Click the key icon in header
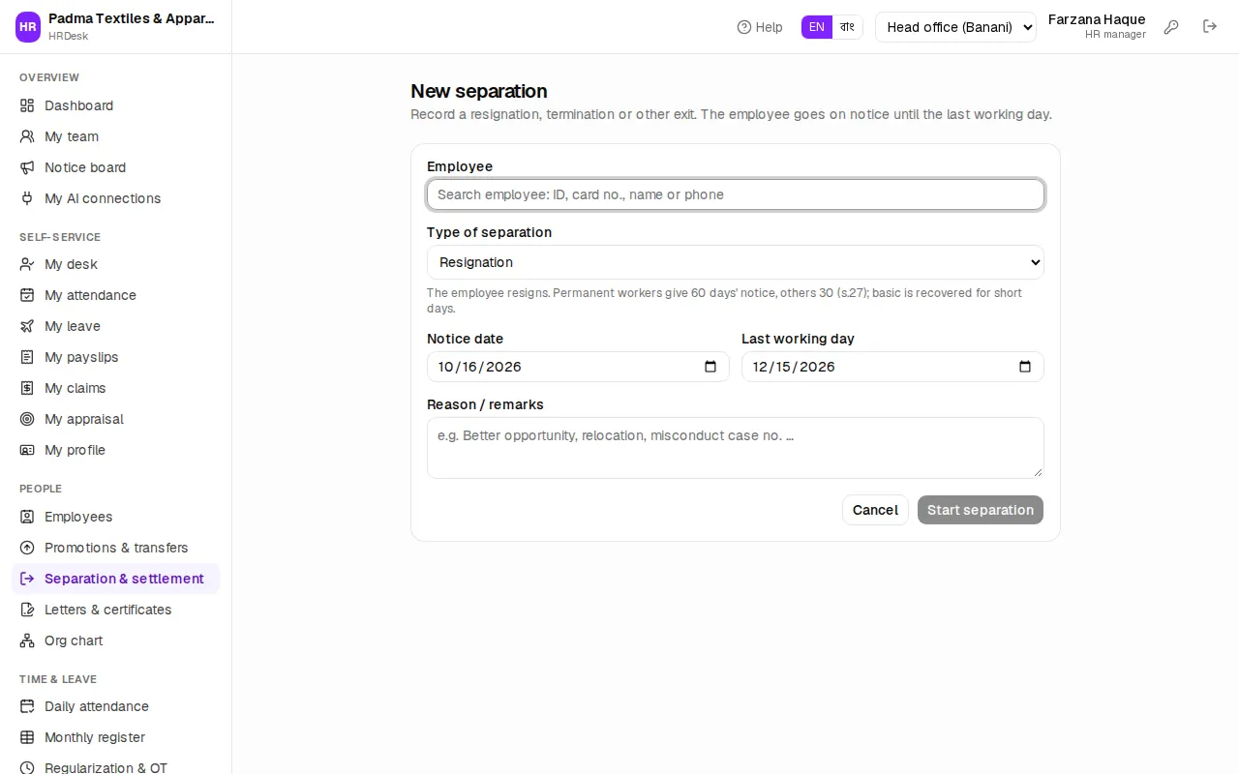The height and width of the screenshot is (774, 1239). click(1171, 27)
